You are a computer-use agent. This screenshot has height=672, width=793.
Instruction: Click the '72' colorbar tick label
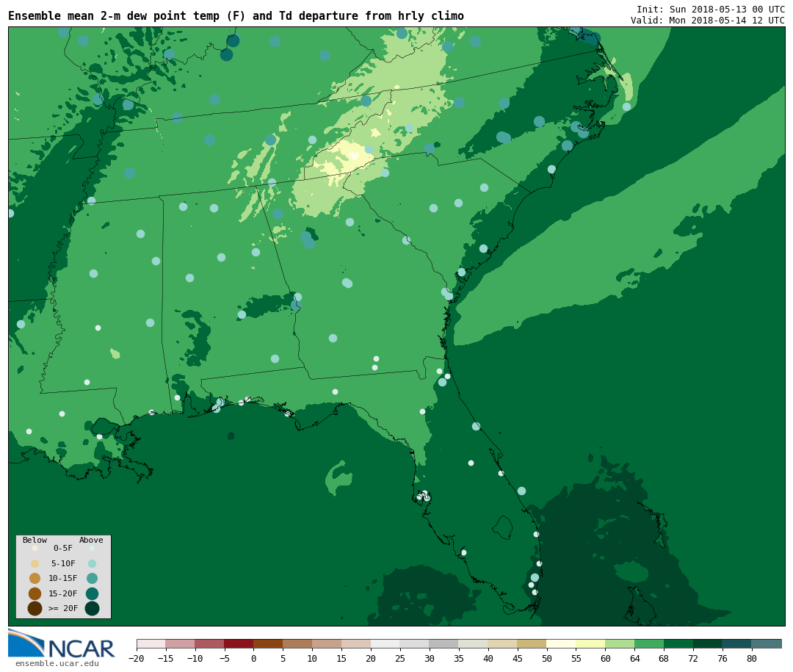click(x=693, y=658)
